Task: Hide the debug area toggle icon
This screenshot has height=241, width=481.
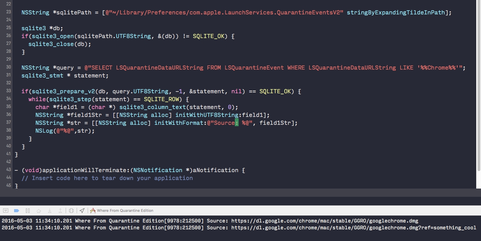Action: pyautogui.click(x=6, y=210)
